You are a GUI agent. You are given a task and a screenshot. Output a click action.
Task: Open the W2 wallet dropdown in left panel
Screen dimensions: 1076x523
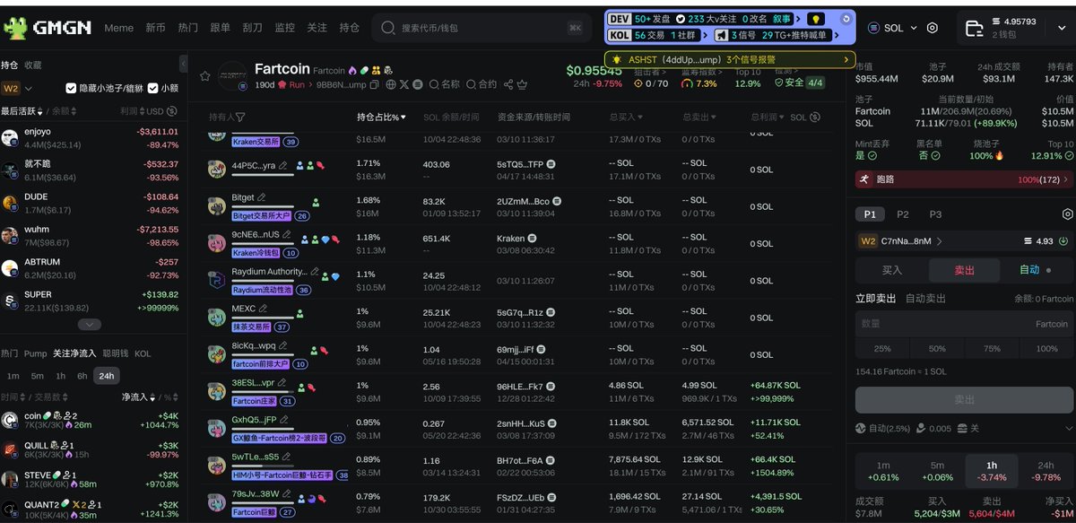[x=17, y=89]
